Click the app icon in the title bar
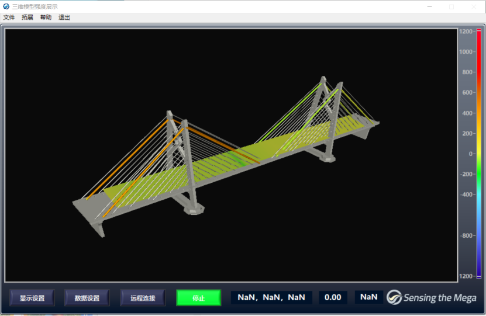Screen dimensions: 486x316 6,6
